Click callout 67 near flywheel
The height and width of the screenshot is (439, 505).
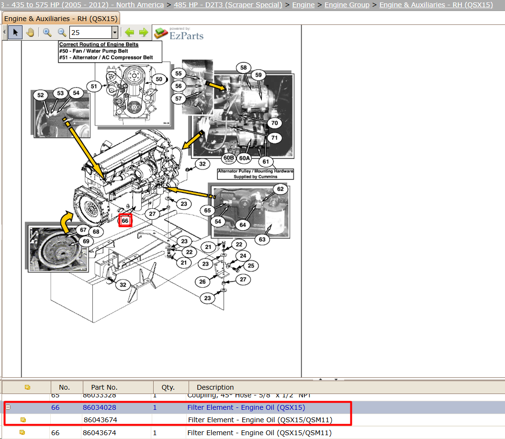[x=83, y=230]
